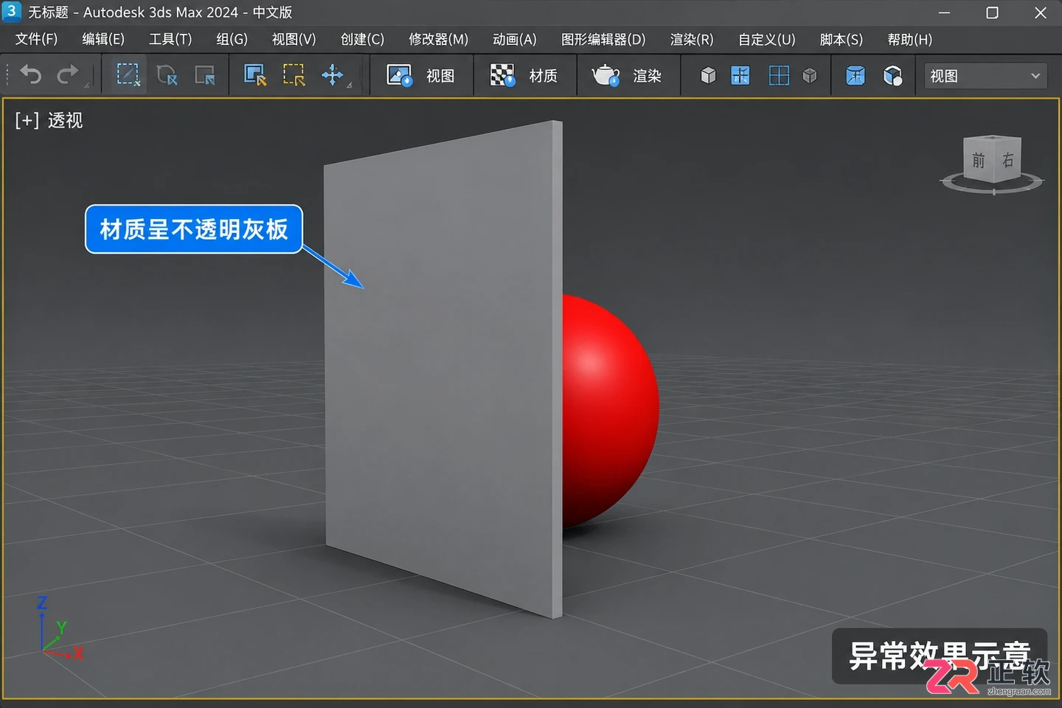Click the blue gridded cube icon
Screen dimensions: 1062x708
click(x=855, y=75)
